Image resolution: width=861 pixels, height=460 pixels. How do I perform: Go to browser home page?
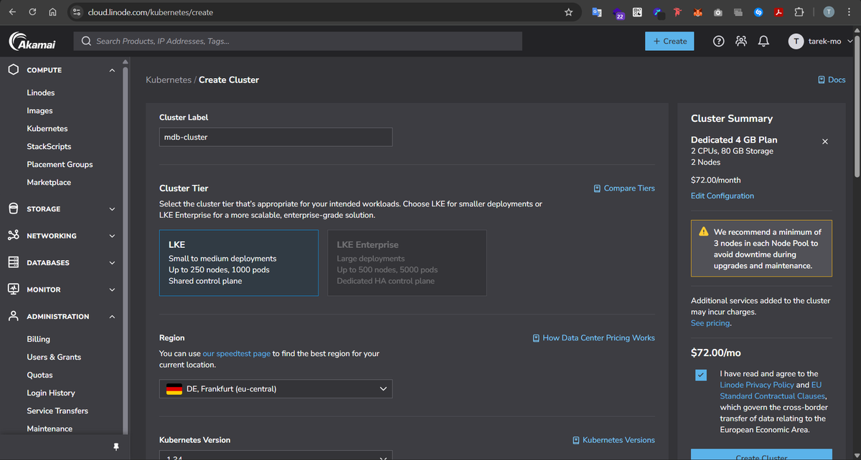[x=52, y=12]
